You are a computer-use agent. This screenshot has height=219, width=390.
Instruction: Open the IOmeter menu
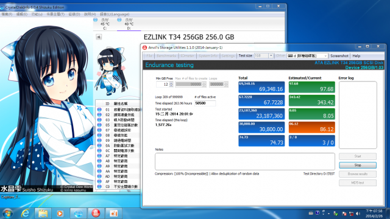pyautogui.click(x=187, y=56)
